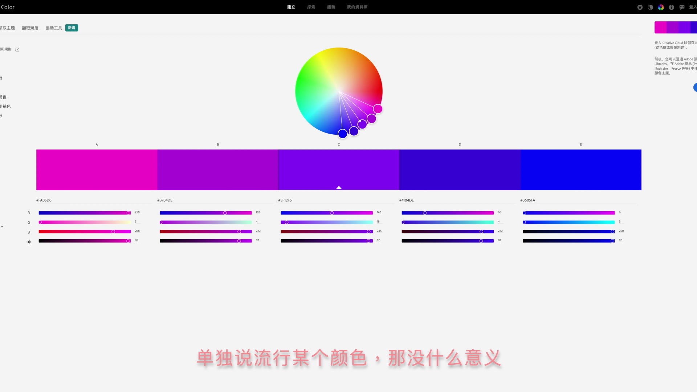Adjust the R slider of color A

[x=85, y=213]
